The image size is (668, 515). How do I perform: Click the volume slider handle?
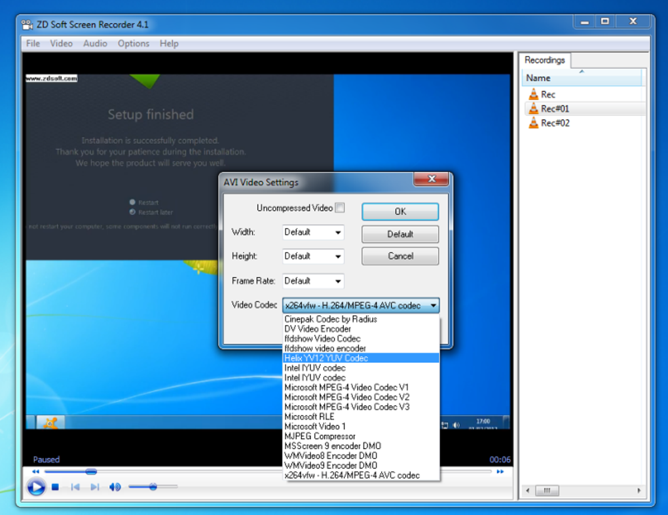(x=153, y=487)
